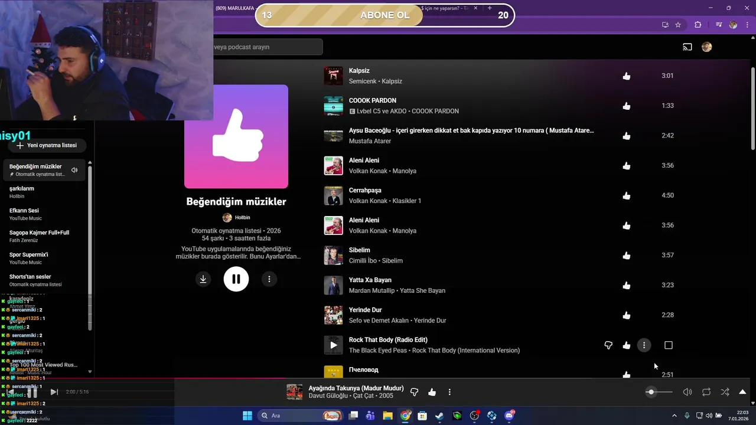Like Rock That Body (Radio Edit)
Image resolution: width=756 pixels, height=425 pixels.
point(627,345)
